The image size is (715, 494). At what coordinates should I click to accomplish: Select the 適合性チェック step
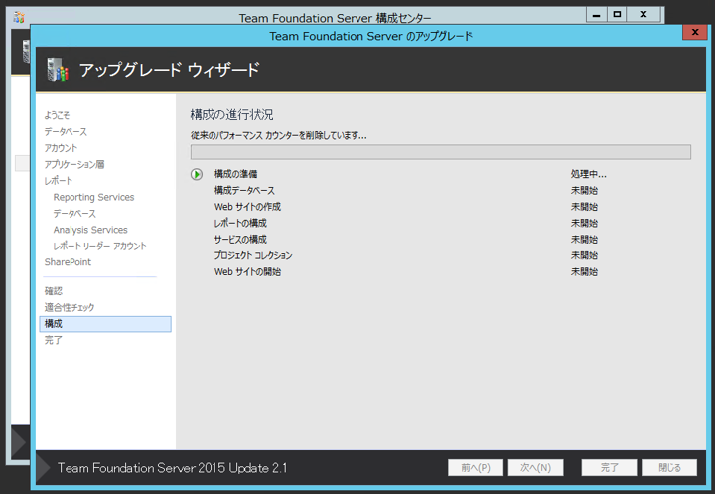(70, 308)
